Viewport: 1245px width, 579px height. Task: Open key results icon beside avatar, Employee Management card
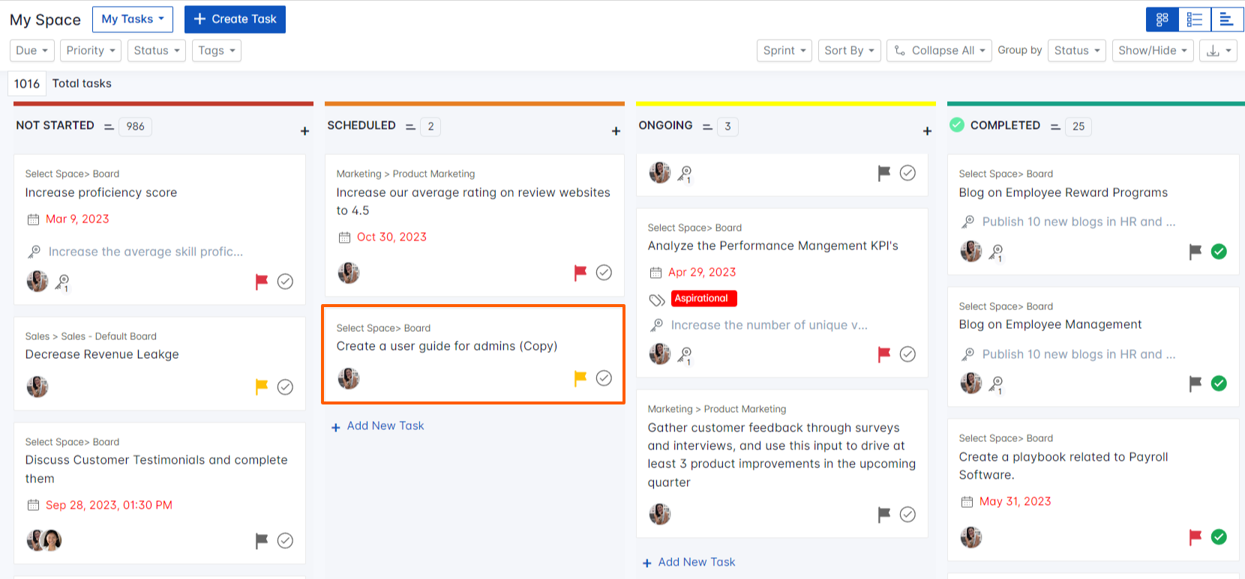click(x=996, y=384)
